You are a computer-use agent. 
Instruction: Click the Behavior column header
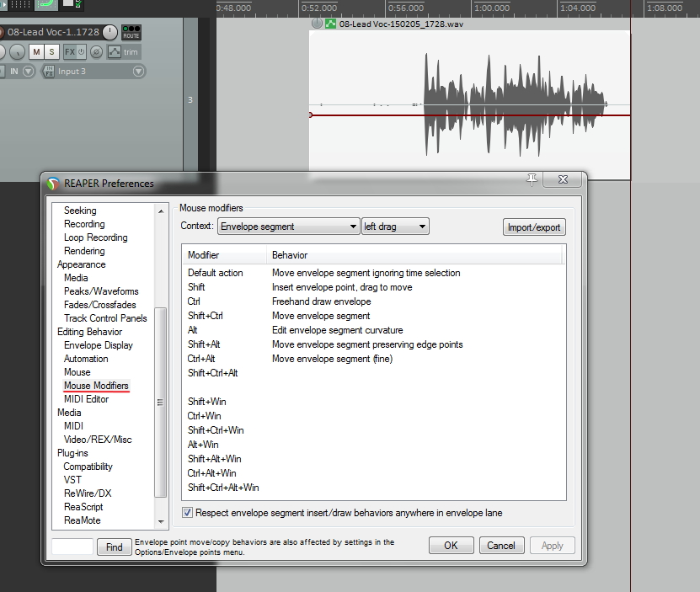coord(414,255)
